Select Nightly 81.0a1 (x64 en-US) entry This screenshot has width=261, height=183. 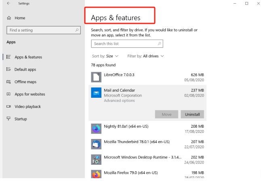tap(147, 129)
